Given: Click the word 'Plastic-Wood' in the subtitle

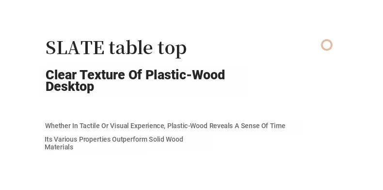Looking at the screenshot, I should pos(185,75).
